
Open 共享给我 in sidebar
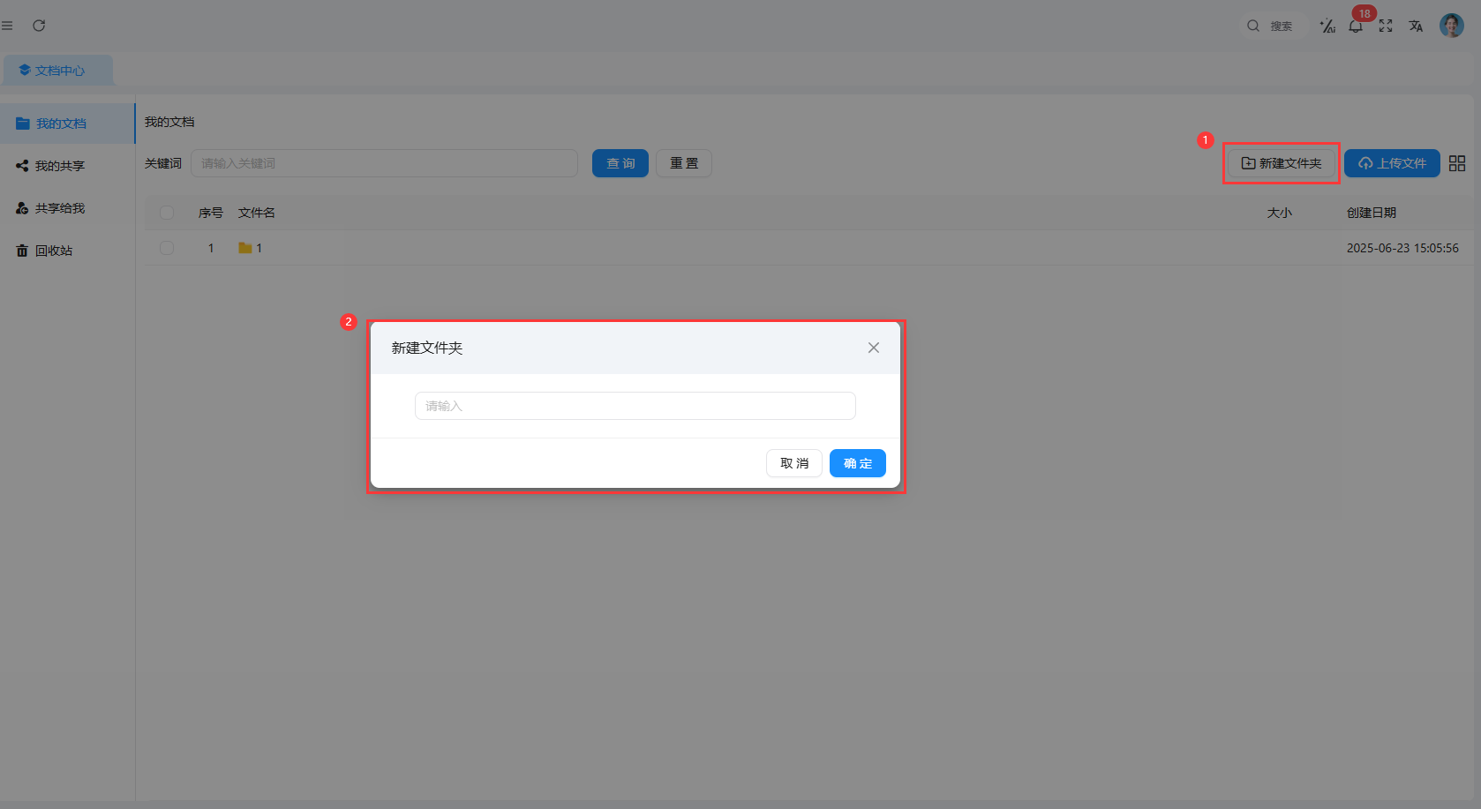(x=67, y=208)
